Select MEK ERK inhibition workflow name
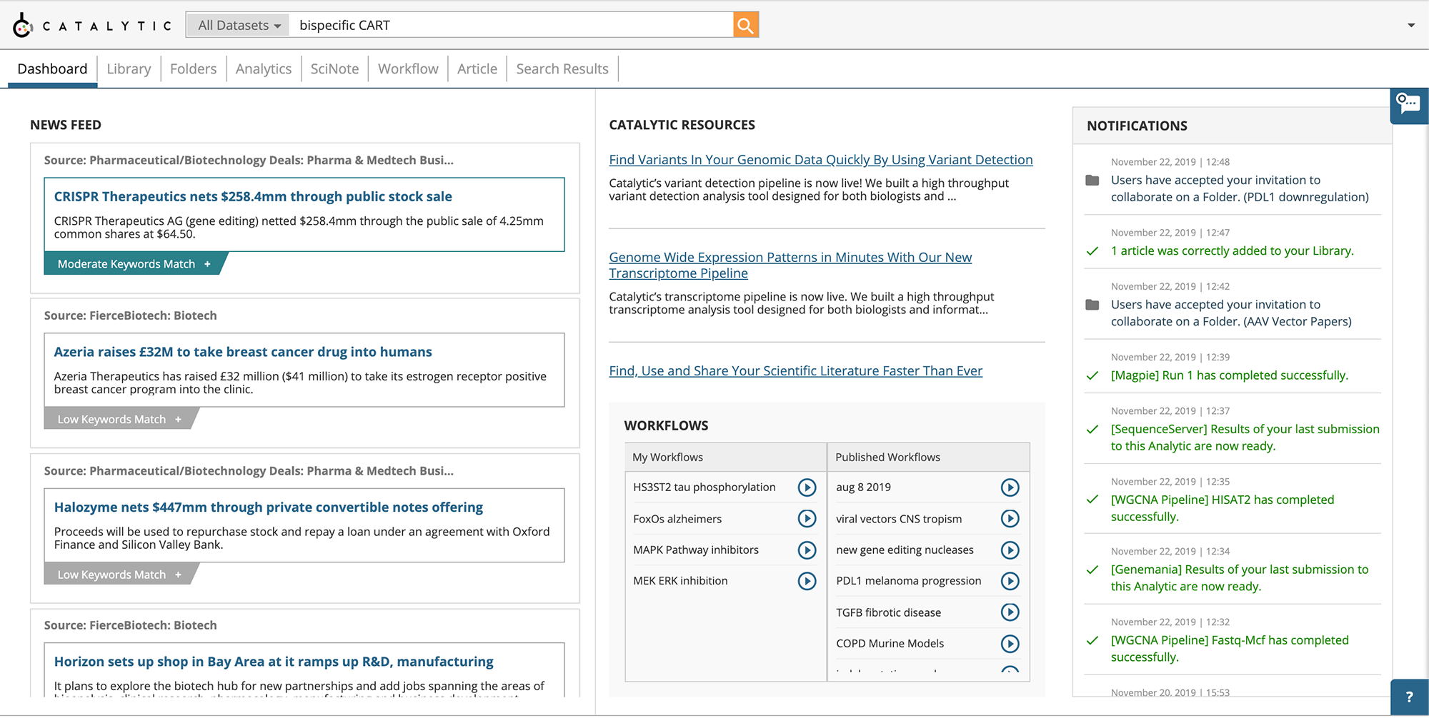 point(680,581)
